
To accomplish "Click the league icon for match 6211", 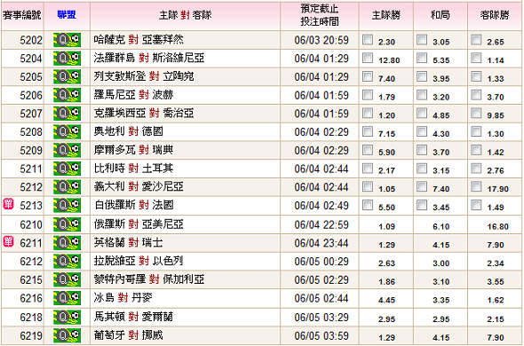I will coord(67,243).
